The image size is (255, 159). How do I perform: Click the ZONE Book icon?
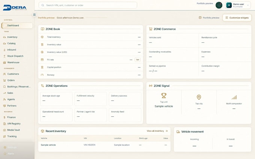(x=42, y=29)
